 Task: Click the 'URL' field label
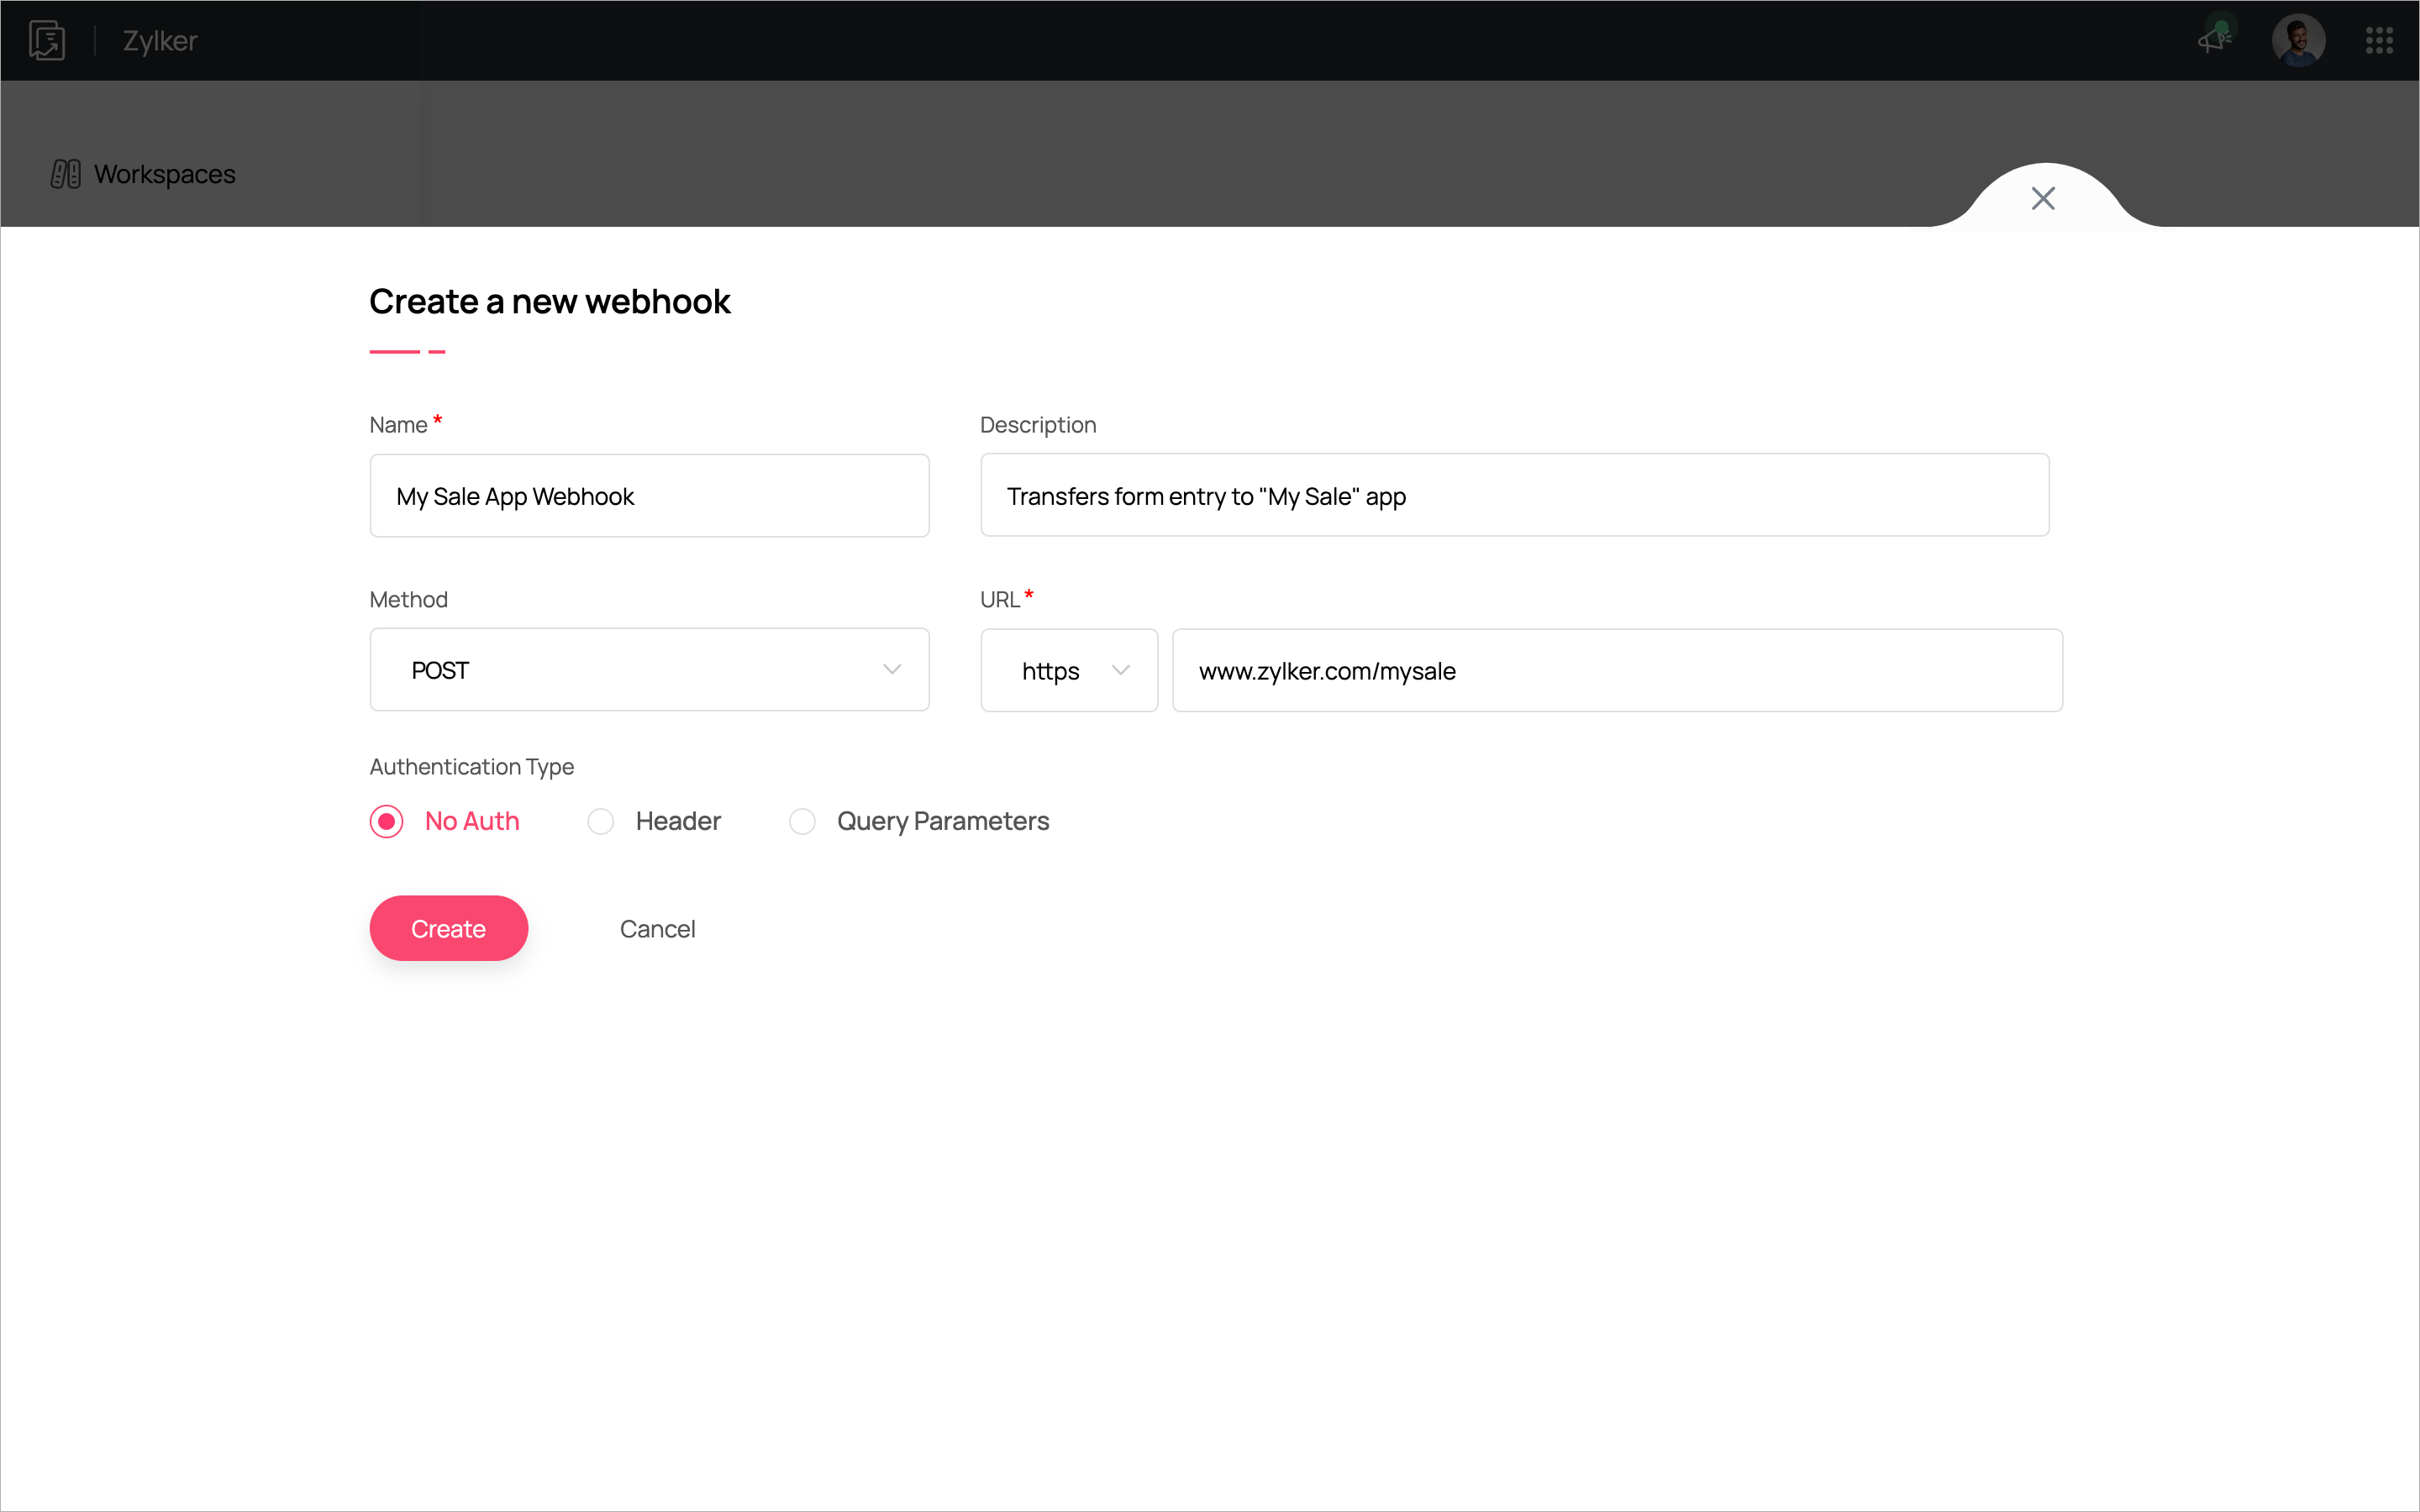[x=999, y=599]
